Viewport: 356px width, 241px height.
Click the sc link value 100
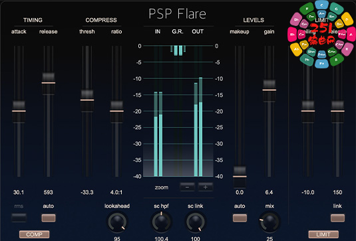point(196,238)
